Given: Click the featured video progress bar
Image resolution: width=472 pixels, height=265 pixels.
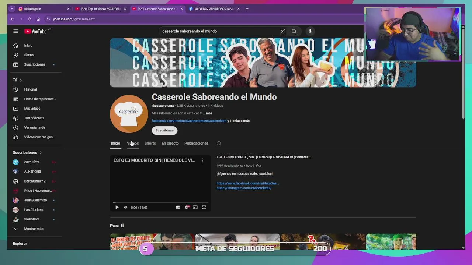Looking at the screenshot, I should pos(160,202).
